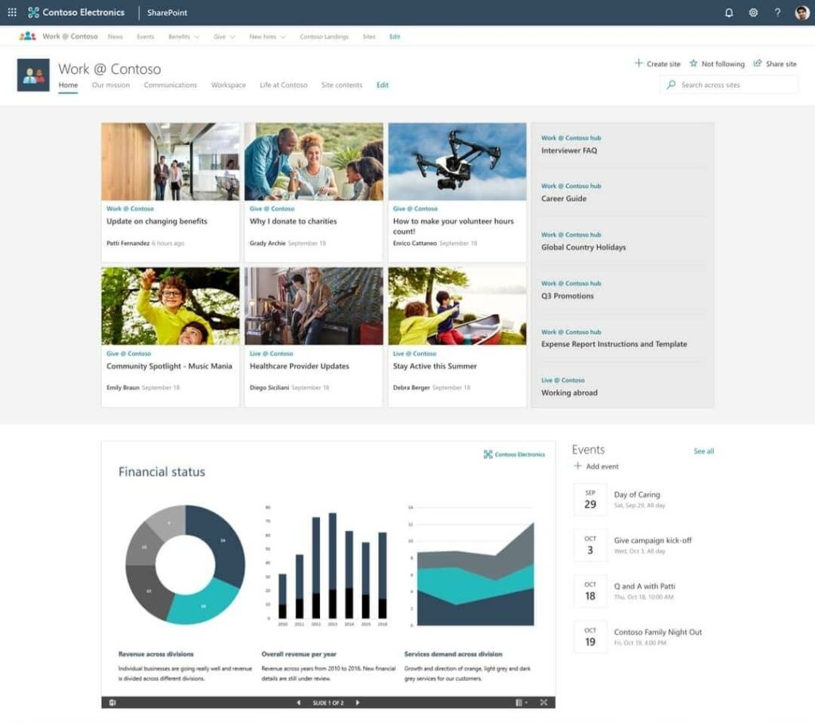Click SharePoint in the top bar
Image resolution: width=815 pixels, height=723 pixels.
click(167, 13)
